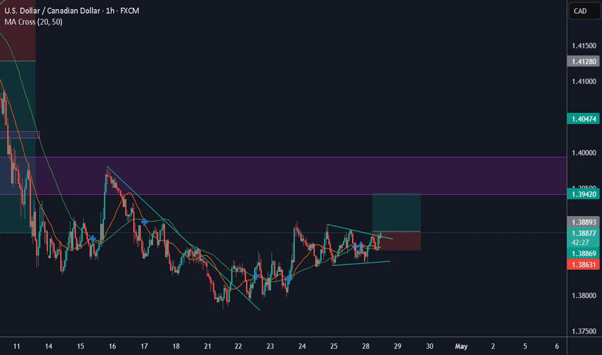Click the 1.40000 price axis tick
Image resolution: width=602 pixels, height=355 pixels.
coord(584,153)
